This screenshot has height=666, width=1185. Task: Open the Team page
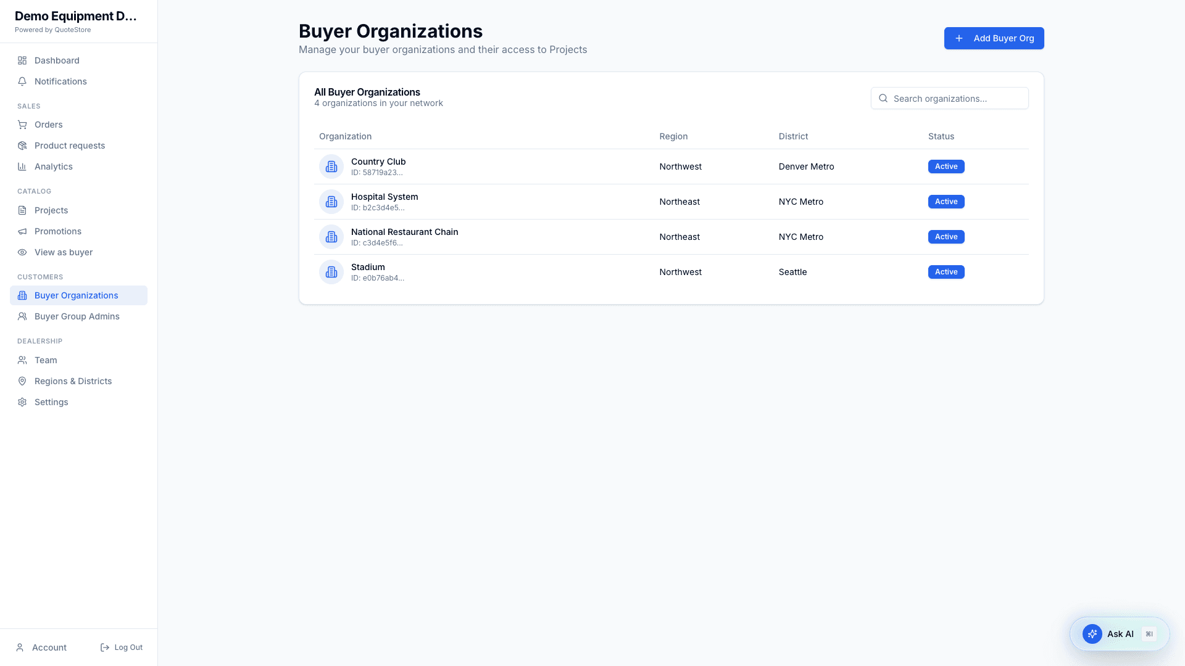pyautogui.click(x=78, y=360)
